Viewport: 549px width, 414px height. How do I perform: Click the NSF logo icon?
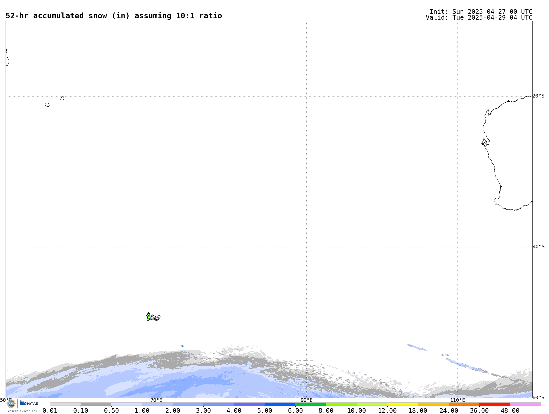(11, 404)
